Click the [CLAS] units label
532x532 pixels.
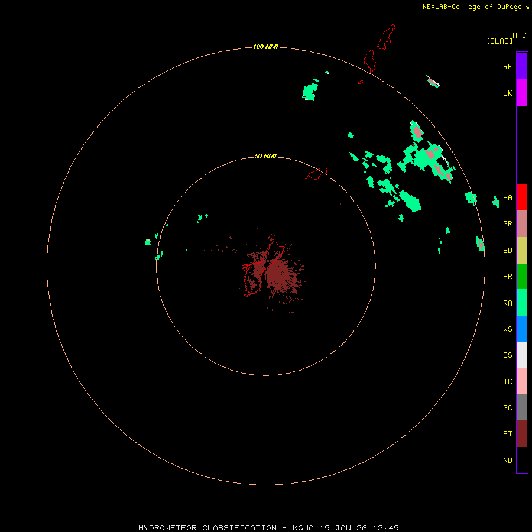[x=499, y=41]
